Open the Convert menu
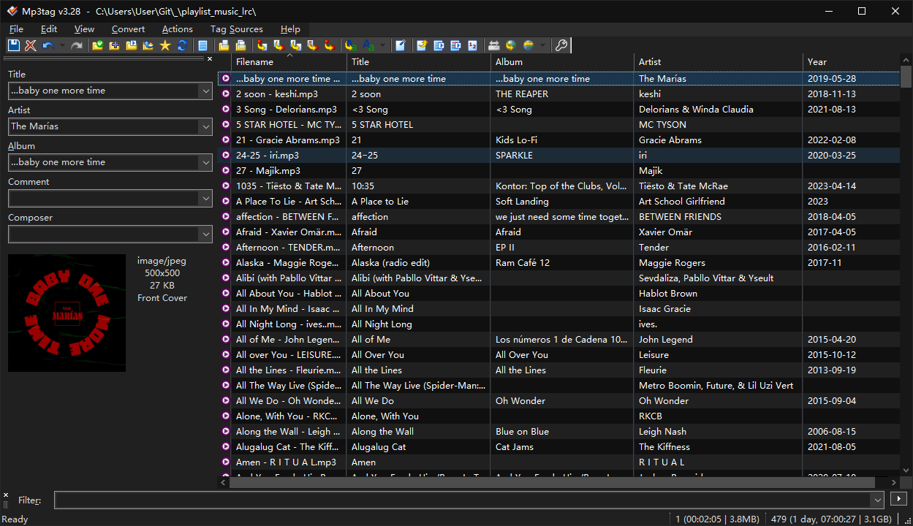 click(x=128, y=29)
